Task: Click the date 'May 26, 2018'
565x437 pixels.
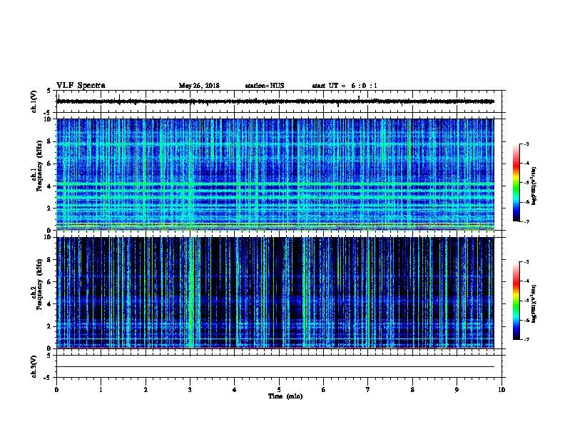Action: [199, 86]
